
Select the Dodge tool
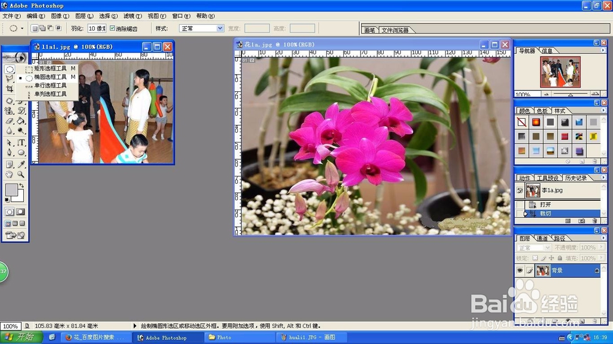pyautogui.click(x=21, y=130)
